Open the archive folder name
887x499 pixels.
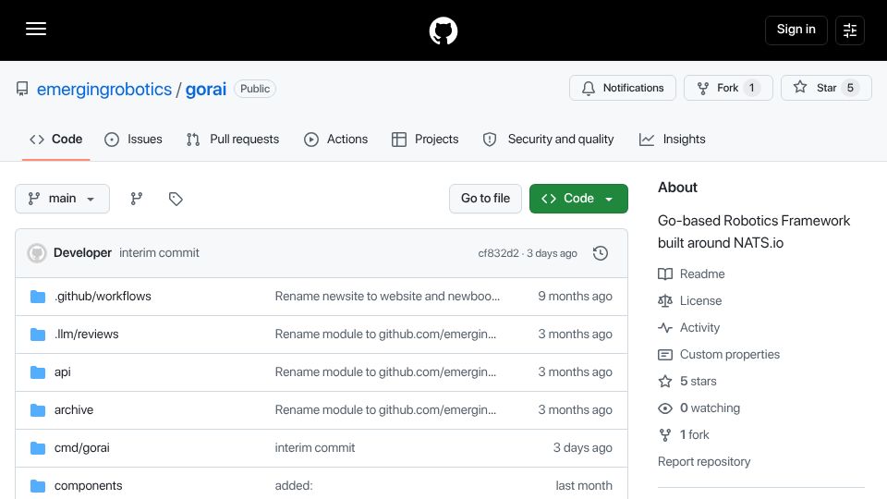click(x=74, y=410)
